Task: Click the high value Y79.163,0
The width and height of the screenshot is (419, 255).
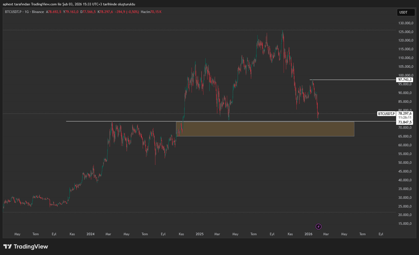Action: pyautogui.click(x=71, y=12)
